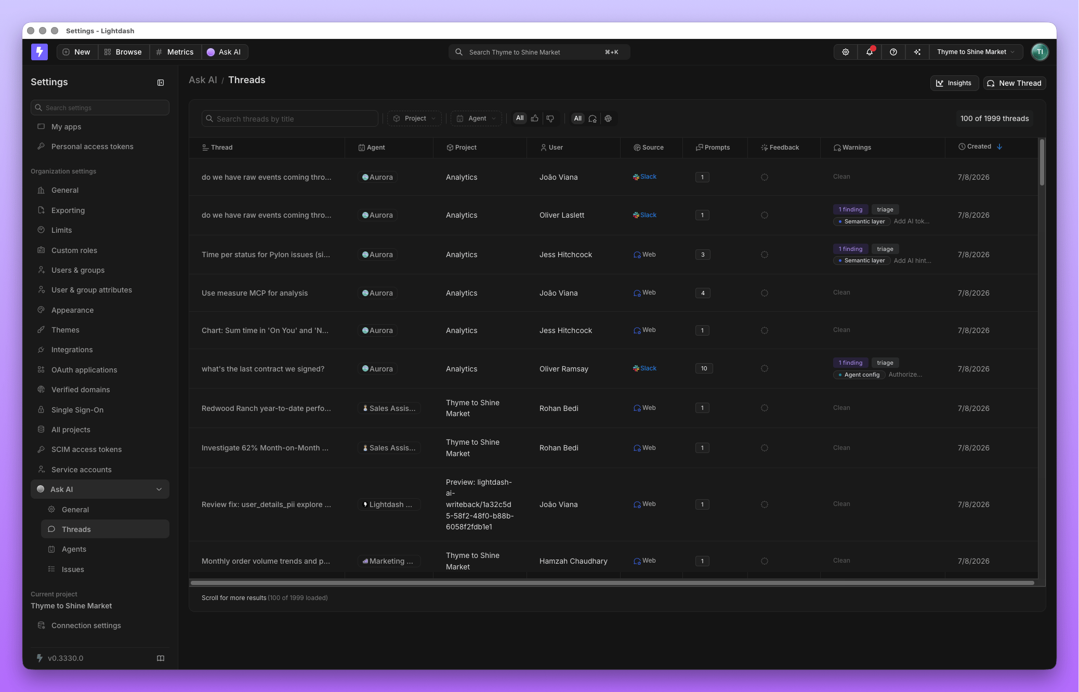
Task: Click the search magnifier in top search bar
Action: click(459, 52)
